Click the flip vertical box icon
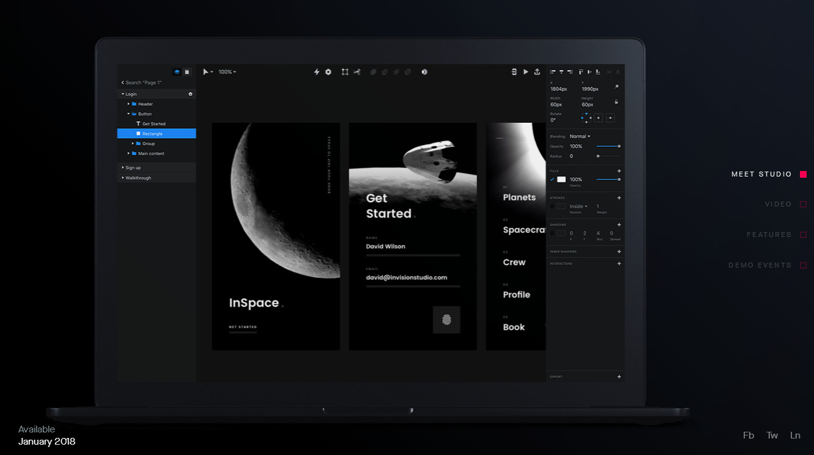This screenshot has height=455, width=814. [610, 118]
